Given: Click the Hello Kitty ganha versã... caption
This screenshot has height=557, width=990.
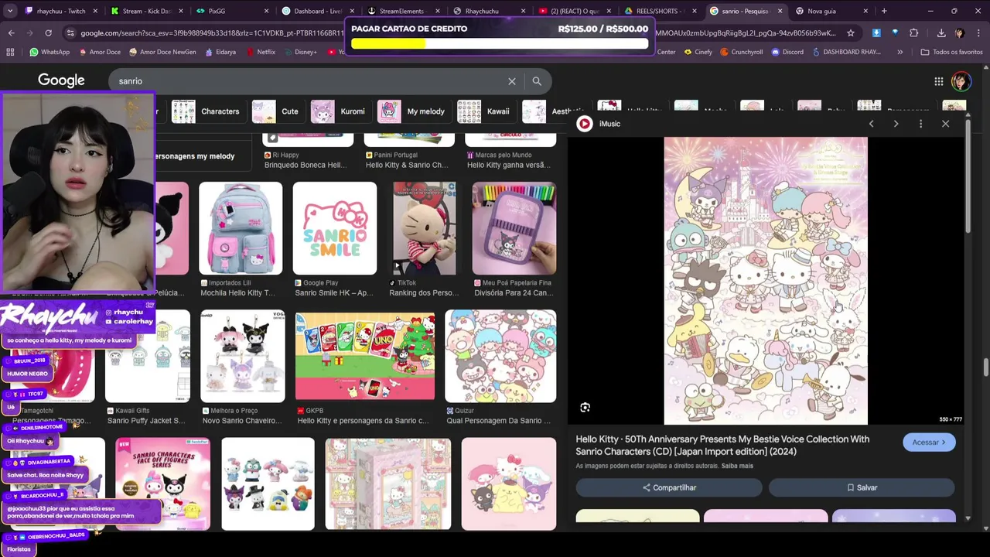Looking at the screenshot, I should 509,165.
